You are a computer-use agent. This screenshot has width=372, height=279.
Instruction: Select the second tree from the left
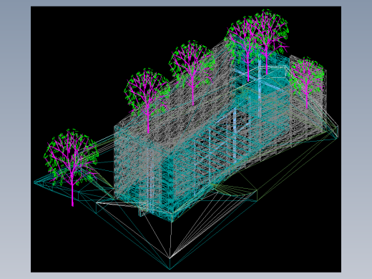pyautogui.click(x=147, y=95)
